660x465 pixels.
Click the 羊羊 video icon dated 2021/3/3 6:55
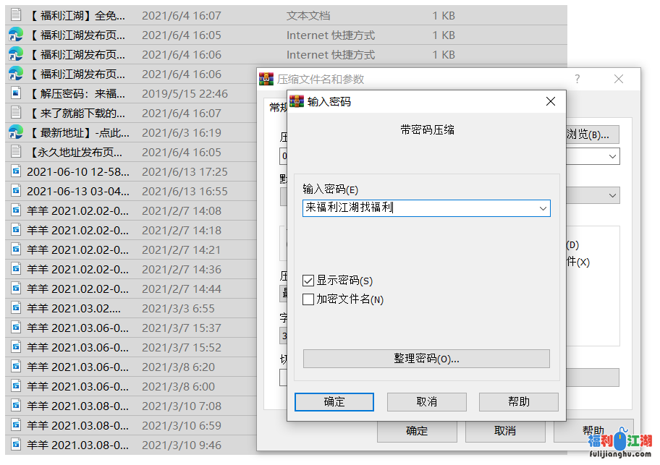pos(15,308)
